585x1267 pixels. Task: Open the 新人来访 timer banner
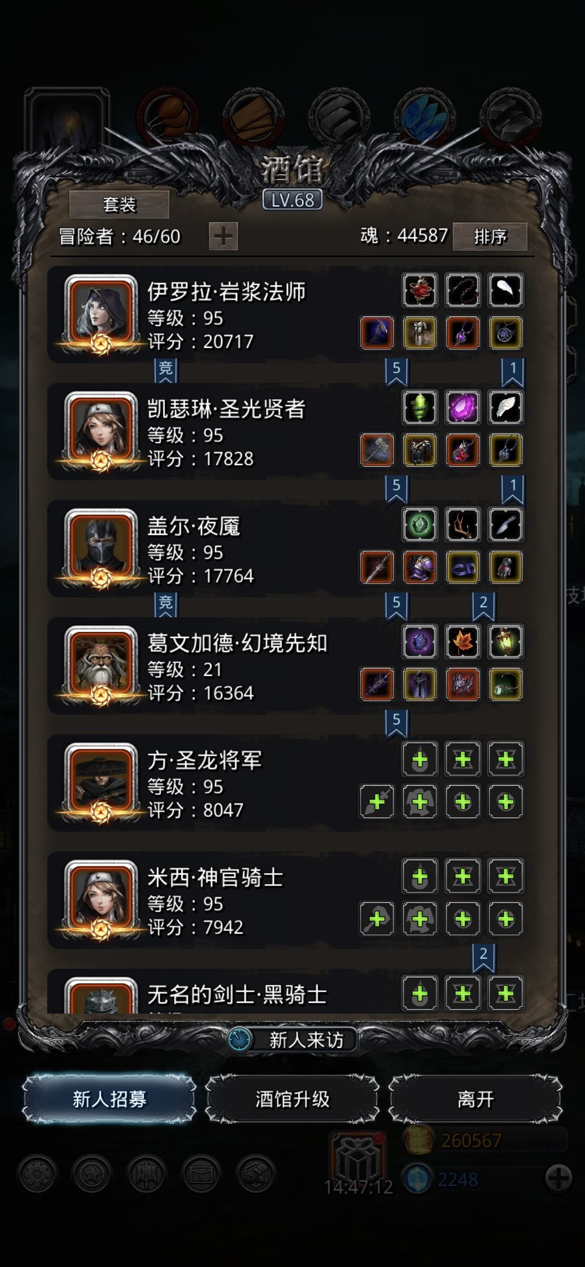click(292, 1040)
